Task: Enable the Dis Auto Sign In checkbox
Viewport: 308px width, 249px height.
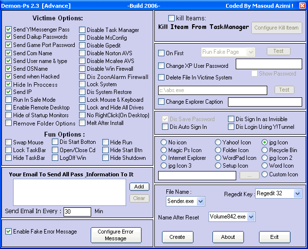Action: point(165,127)
